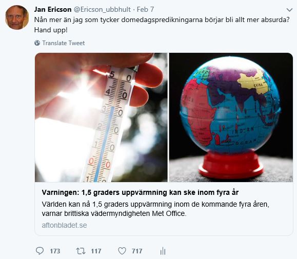Click the 173 replies count

tap(55, 251)
